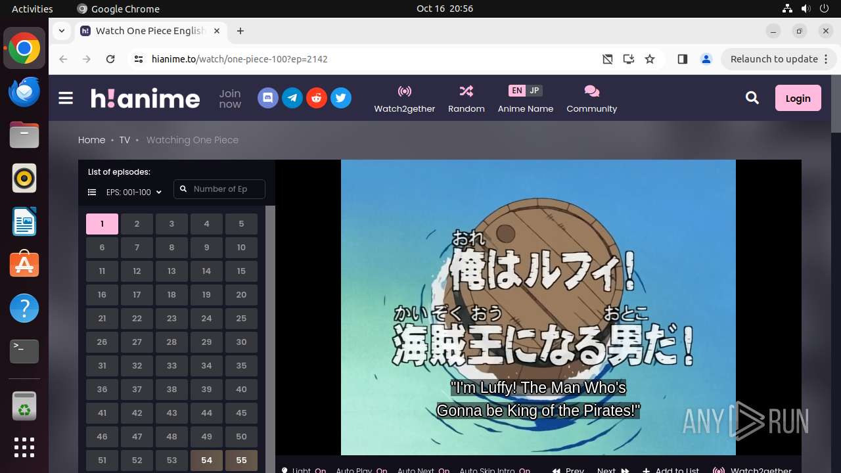This screenshot has height=473, width=841.
Task: Click the Login button
Action: point(798,99)
